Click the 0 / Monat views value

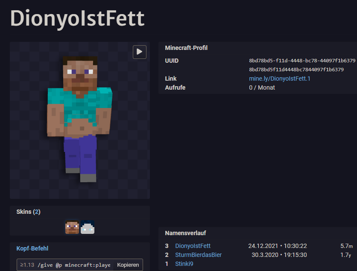(x=262, y=87)
